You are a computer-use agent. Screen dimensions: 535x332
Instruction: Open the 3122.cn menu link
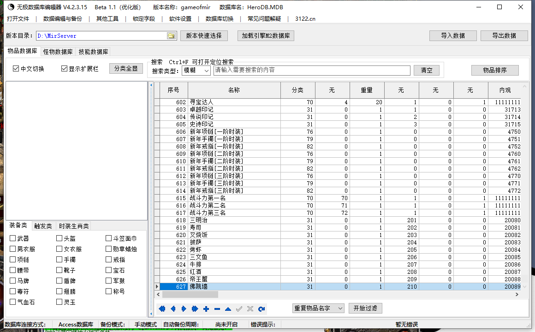[x=305, y=19]
